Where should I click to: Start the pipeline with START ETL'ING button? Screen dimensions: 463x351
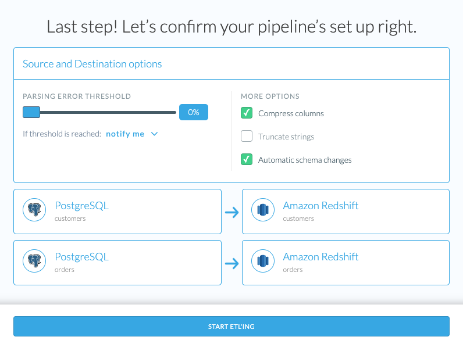[231, 326]
